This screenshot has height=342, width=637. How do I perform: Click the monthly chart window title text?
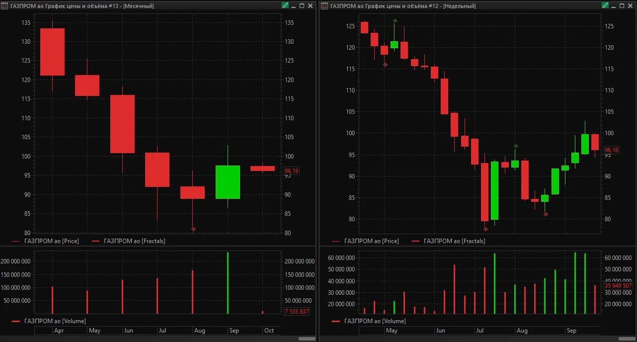tap(82, 6)
